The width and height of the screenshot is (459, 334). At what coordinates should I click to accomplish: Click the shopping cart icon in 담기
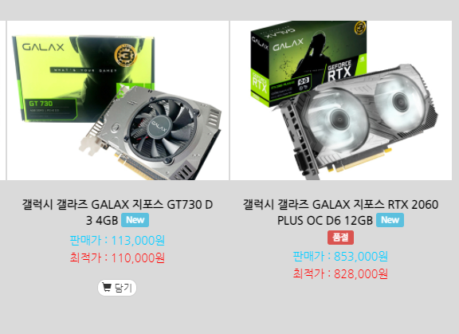pos(107,288)
